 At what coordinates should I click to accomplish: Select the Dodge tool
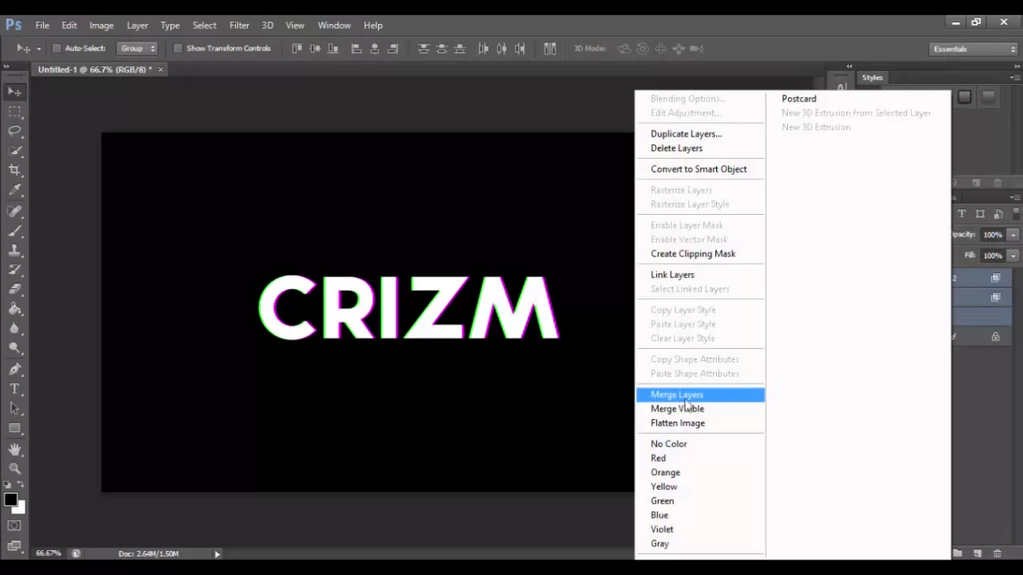pyautogui.click(x=14, y=348)
